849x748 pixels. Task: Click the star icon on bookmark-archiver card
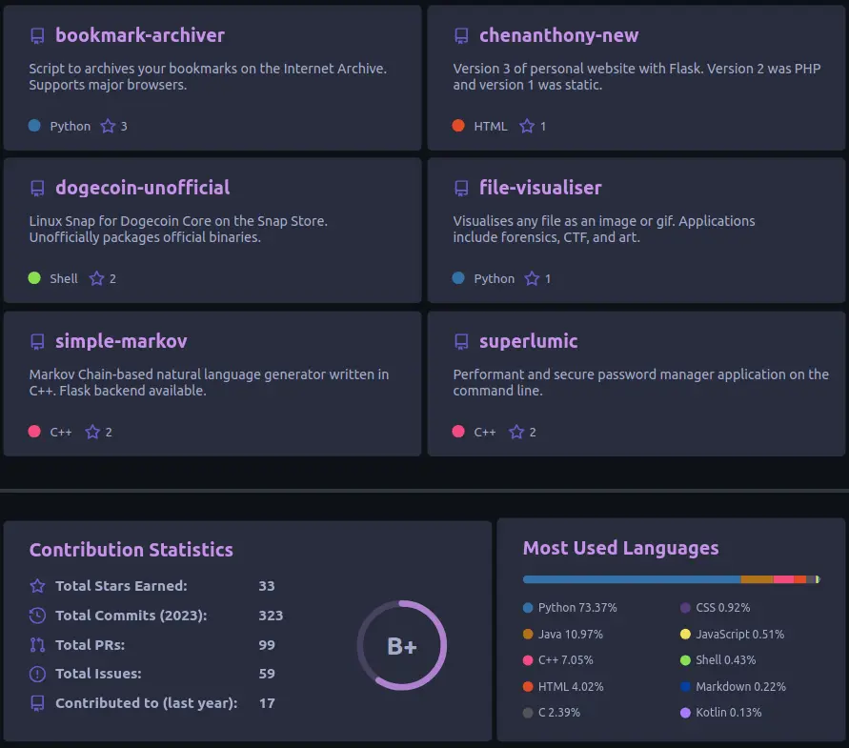click(108, 126)
